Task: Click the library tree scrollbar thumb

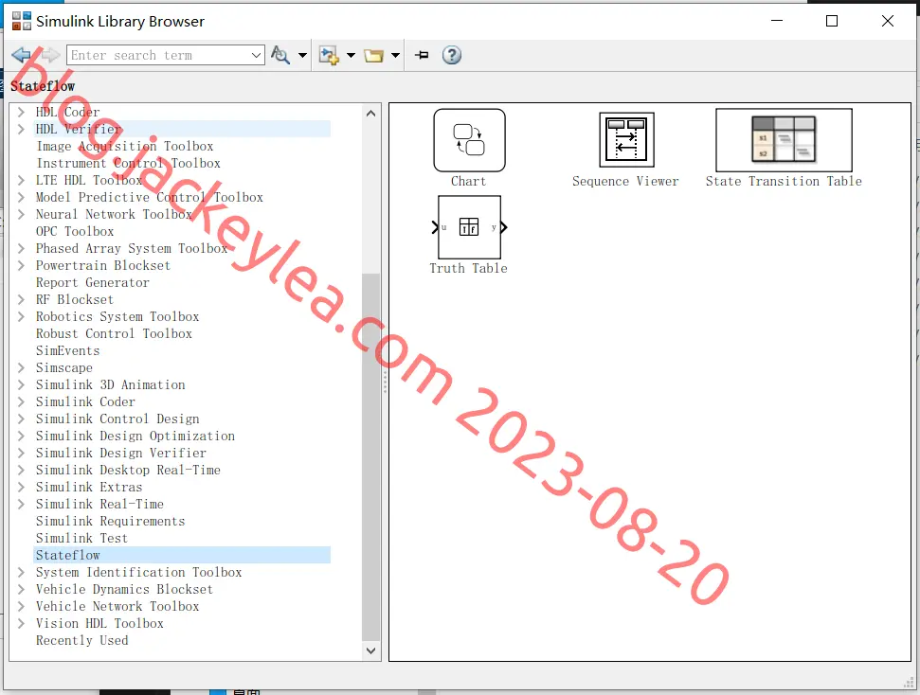Action: 370,457
